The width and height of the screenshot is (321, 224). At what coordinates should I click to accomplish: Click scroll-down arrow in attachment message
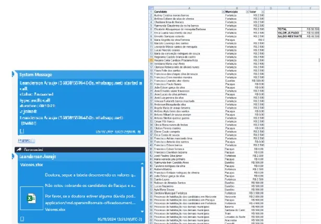pyautogui.click(x=142, y=211)
